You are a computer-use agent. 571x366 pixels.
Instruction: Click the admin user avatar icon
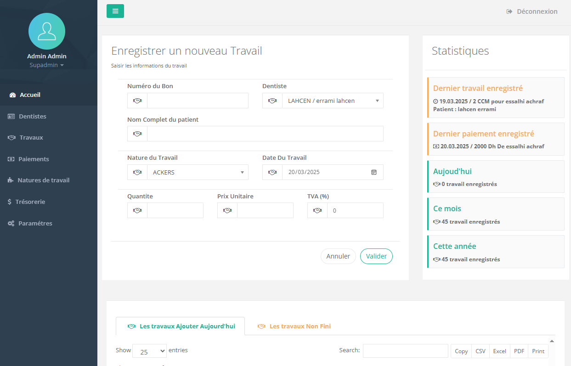point(47,31)
